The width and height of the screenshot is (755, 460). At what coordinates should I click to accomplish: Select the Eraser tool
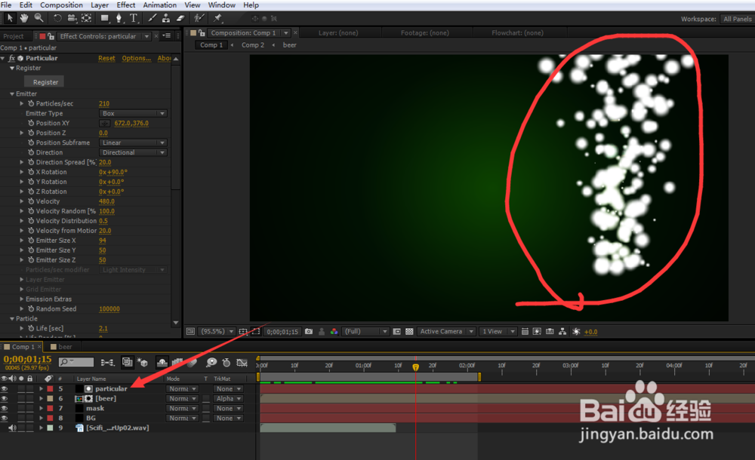[x=180, y=18]
